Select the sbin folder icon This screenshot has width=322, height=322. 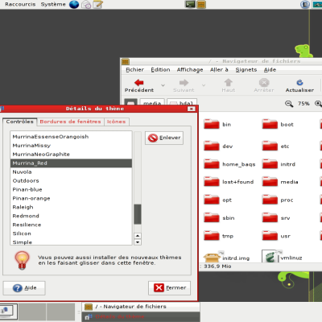pyautogui.click(x=212, y=217)
